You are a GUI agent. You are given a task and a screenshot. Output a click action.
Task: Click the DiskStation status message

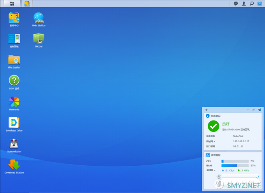[236, 129]
